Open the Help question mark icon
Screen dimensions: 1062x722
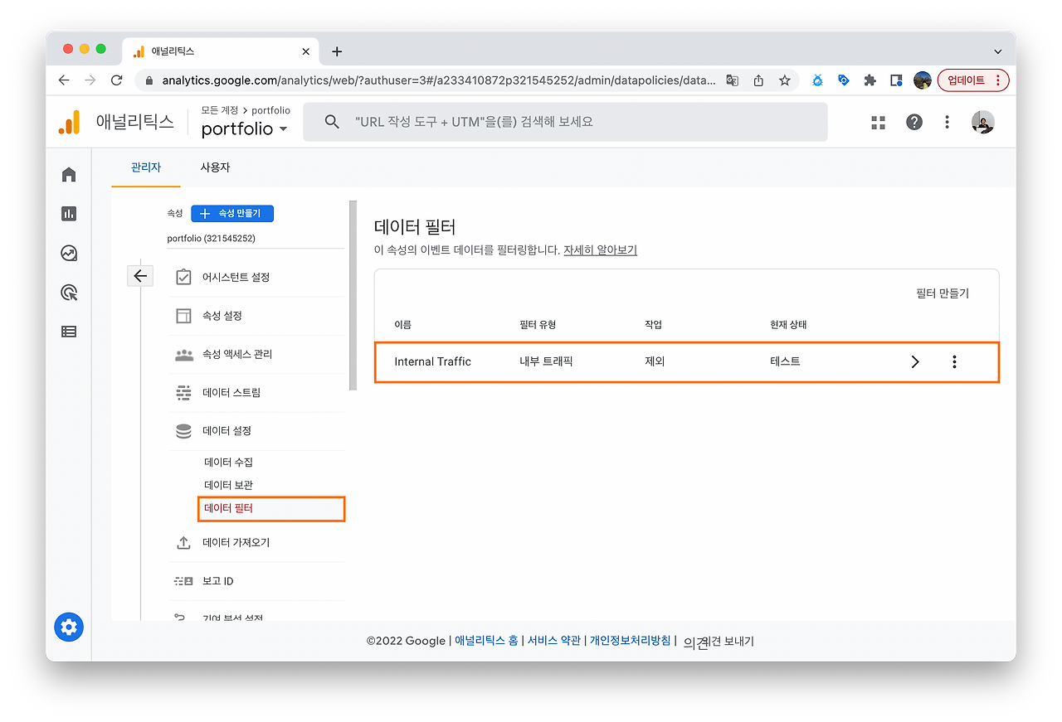pyautogui.click(x=913, y=123)
